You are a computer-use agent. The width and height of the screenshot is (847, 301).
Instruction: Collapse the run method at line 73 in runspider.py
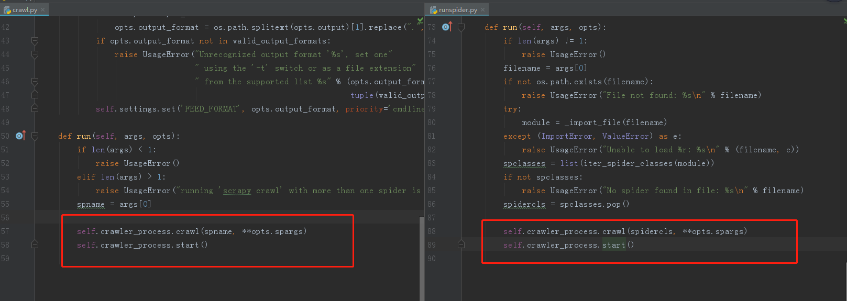coord(461,27)
